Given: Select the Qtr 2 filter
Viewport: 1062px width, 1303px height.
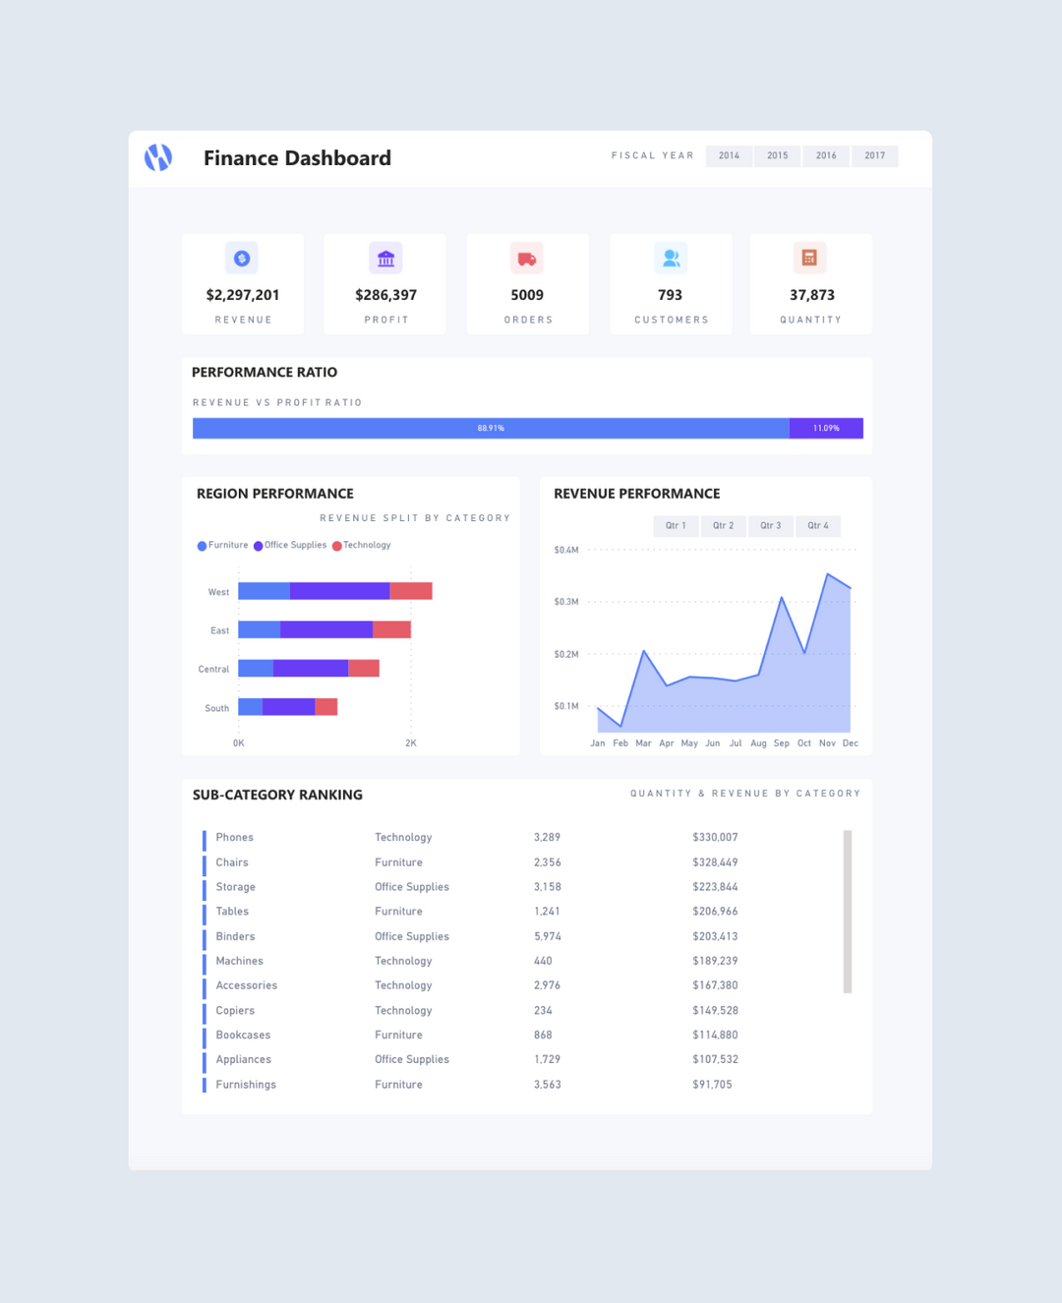Looking at the screenshot, I should tap(723, 525).
